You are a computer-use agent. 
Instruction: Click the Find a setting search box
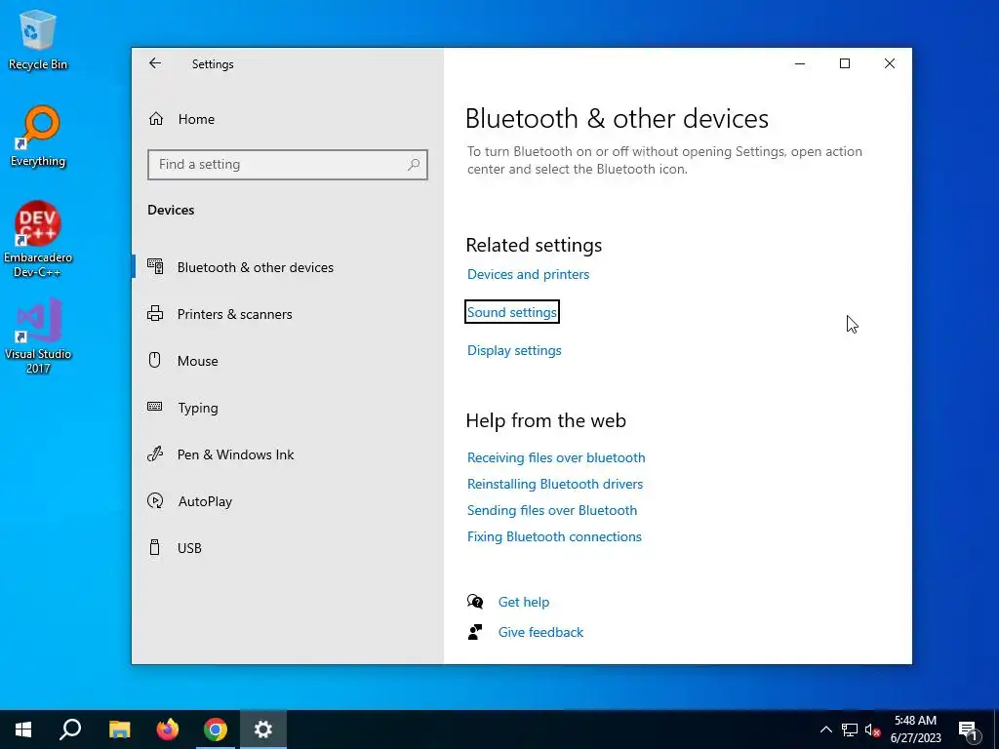coord(288,164)
